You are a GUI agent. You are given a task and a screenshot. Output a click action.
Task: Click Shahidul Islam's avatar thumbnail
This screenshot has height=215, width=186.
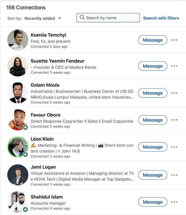pos(18,202)
